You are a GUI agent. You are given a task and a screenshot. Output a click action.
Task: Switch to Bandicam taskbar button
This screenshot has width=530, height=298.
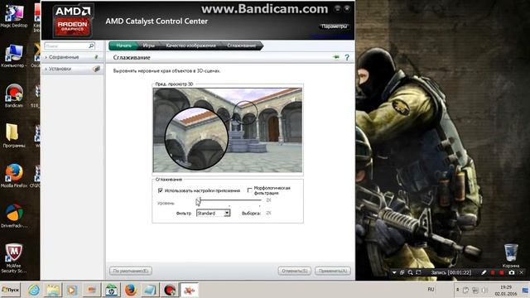click(x=170, y=290)
